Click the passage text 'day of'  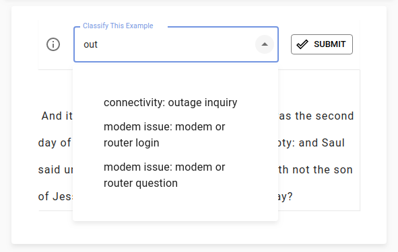pyautogui.click(x=55, y=143)
